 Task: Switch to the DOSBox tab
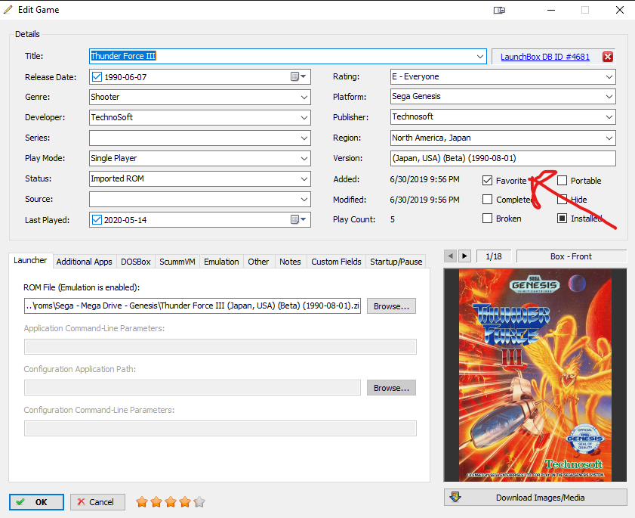coord(136,262)
